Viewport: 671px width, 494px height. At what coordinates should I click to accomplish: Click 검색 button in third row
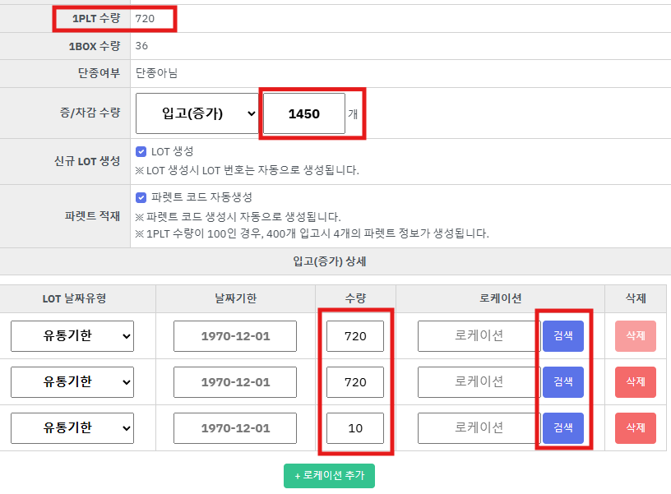click(x=563, y=428)
